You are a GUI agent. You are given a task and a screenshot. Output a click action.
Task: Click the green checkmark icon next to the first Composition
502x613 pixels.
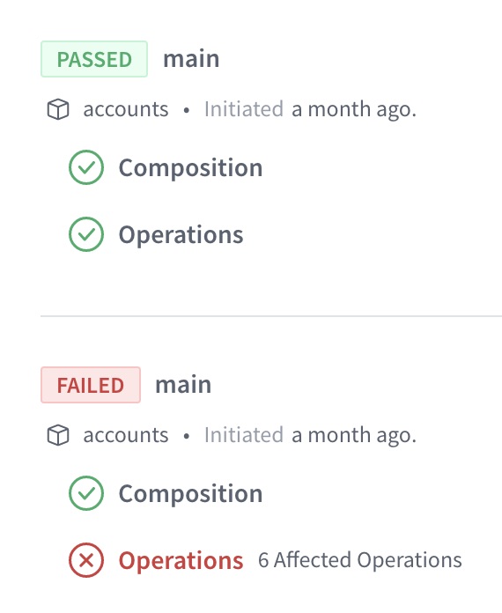pyautogui.click(x=86, y=167)
